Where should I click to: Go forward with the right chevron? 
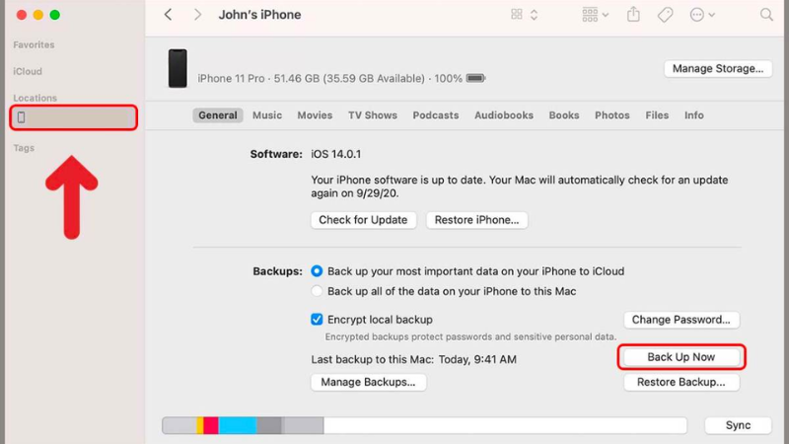click(197, 15)
